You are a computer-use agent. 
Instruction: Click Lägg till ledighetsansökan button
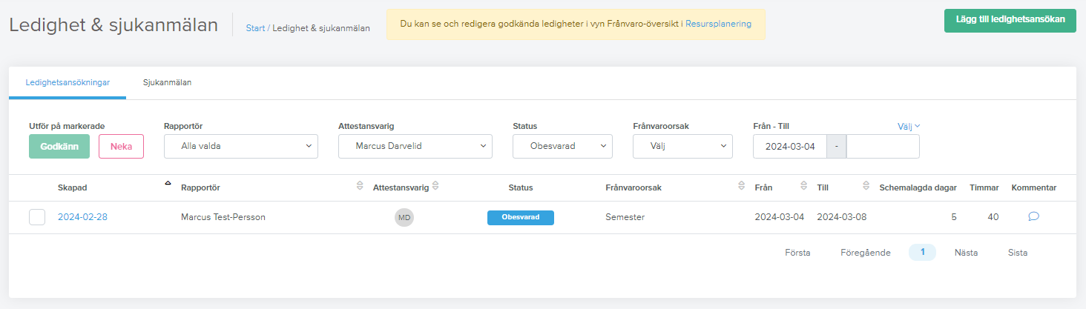click(x=1010, y=20)
